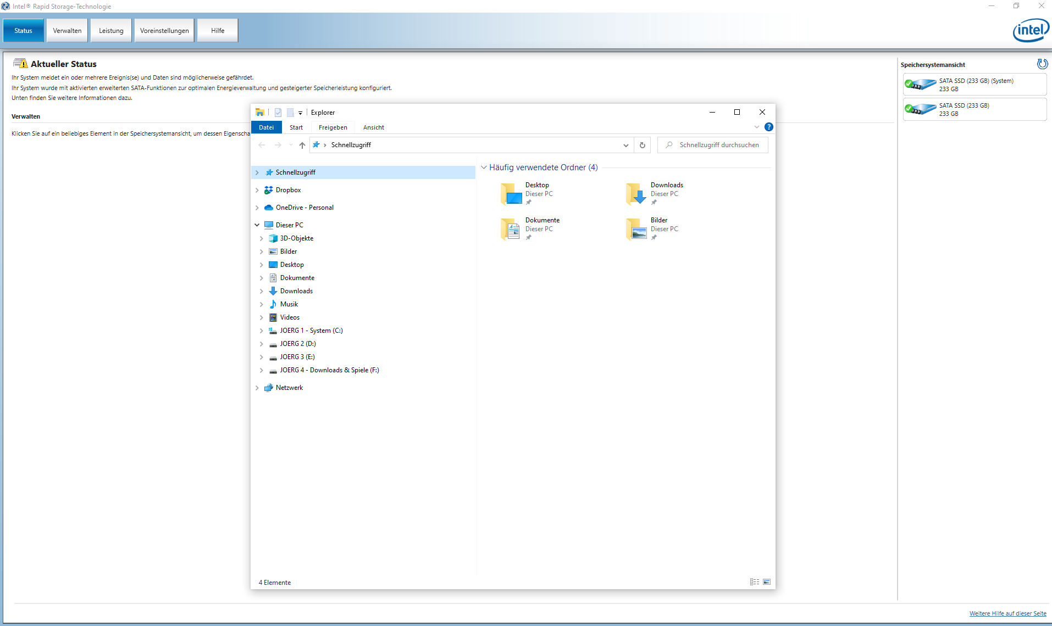Select drive JOERG 3 (E:)
The image size is (1052, 626).
[x=297, y=357]
